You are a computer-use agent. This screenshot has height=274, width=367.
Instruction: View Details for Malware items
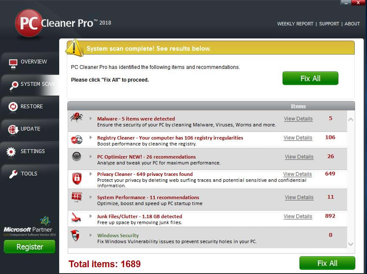pyautogui.click(x=298, y=119)
